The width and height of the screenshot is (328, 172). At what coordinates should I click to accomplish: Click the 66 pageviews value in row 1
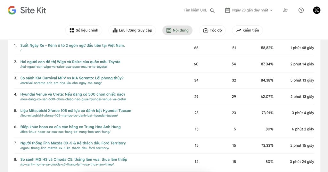196,48
